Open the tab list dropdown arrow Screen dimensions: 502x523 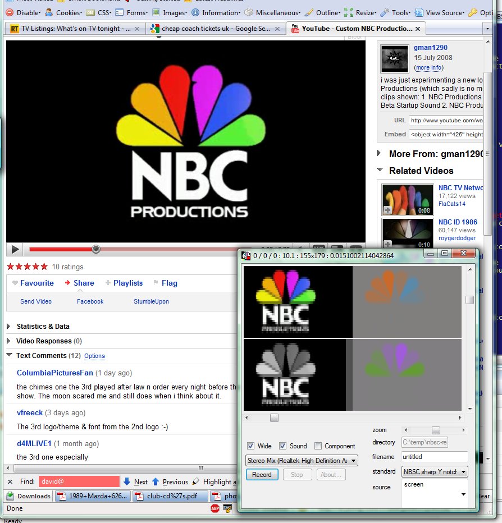click(487, 29)
